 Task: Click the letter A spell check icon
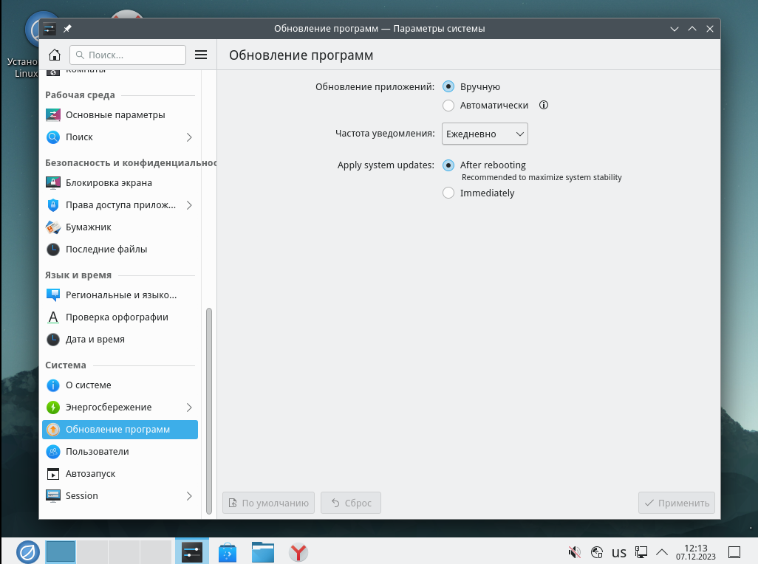pyautogui.click(x=53, y=317)
